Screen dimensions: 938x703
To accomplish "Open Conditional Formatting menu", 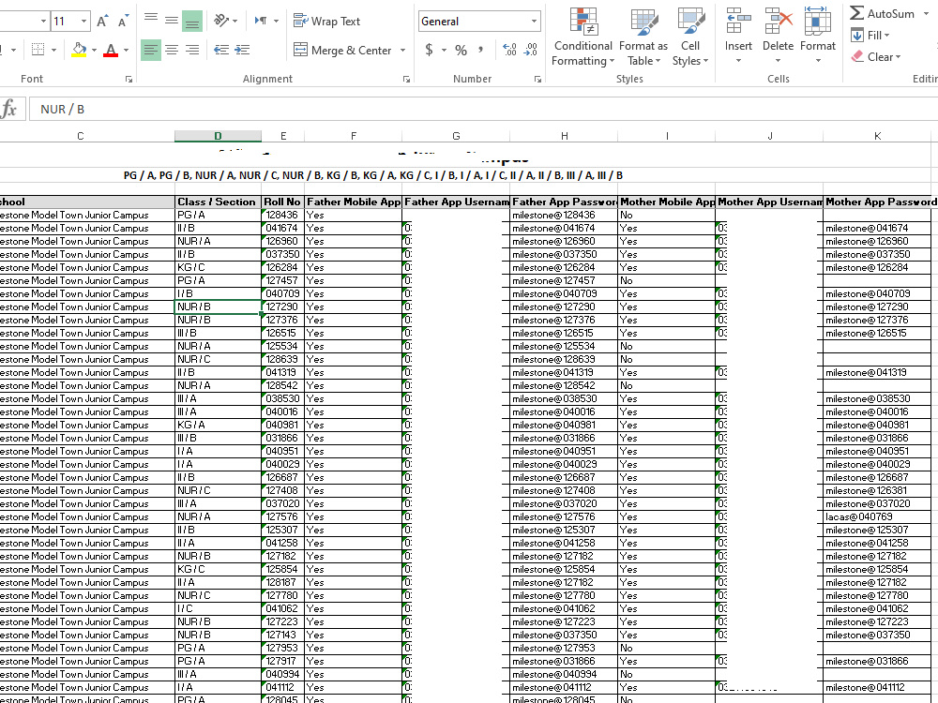I will pyautogui.click(x=582, y=37).
